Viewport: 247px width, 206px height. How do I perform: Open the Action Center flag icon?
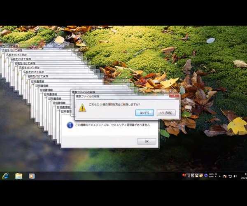[x=225, y=176]
